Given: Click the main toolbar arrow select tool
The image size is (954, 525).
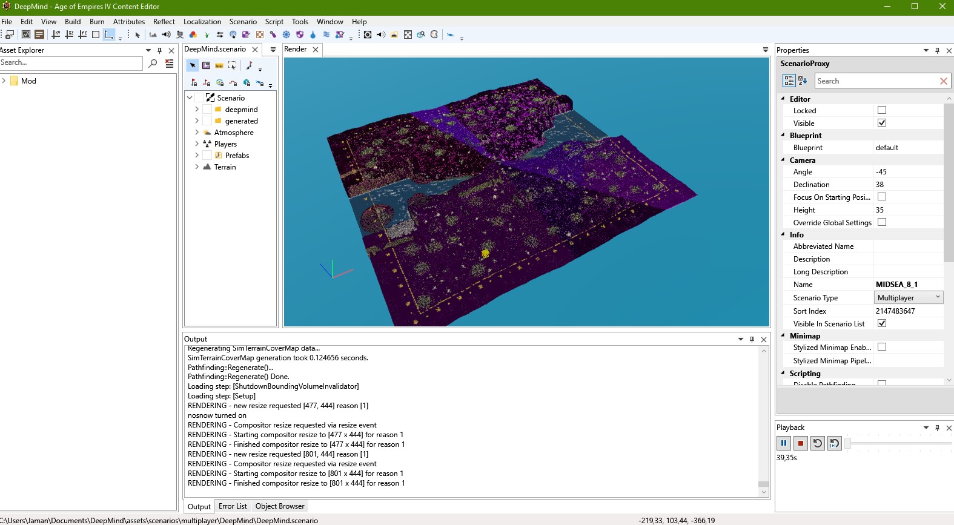Looking at the screenshot, I should pos(137,35).
